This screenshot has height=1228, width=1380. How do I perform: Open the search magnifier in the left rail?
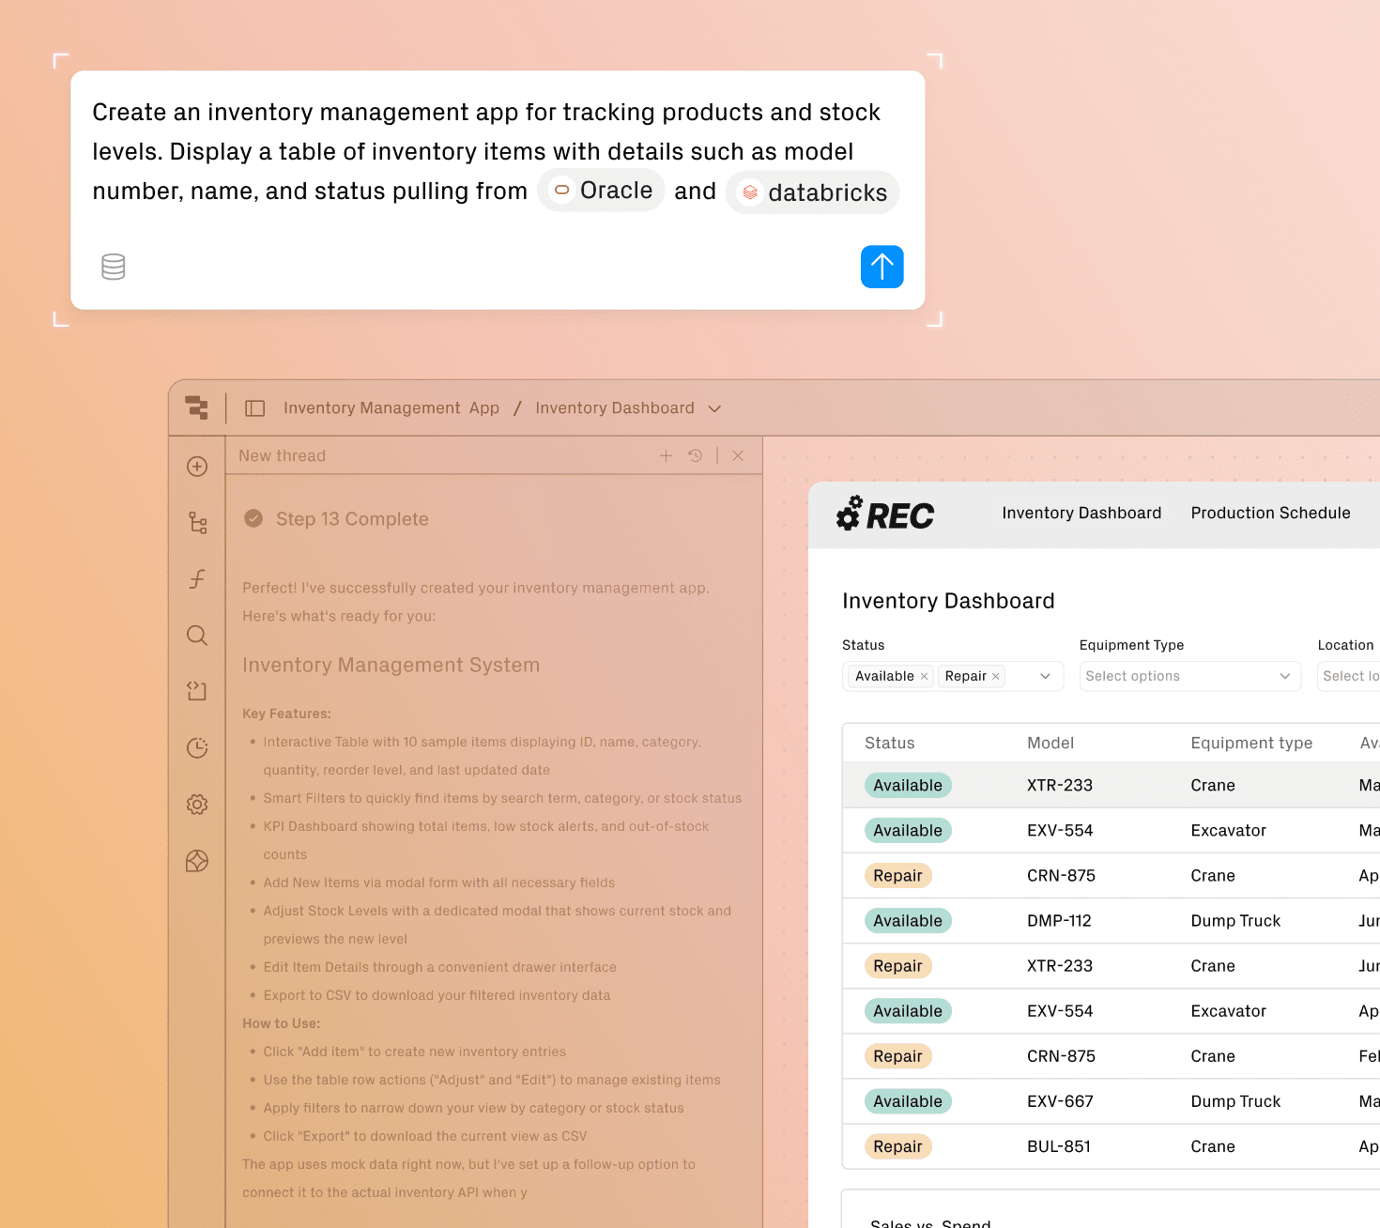197,636
